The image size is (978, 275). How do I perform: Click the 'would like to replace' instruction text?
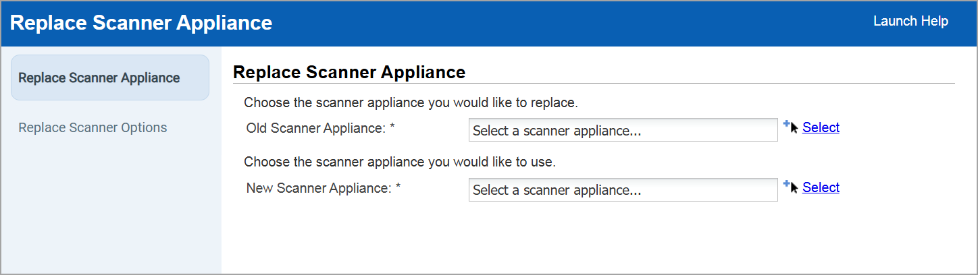(x=411, y=103)
